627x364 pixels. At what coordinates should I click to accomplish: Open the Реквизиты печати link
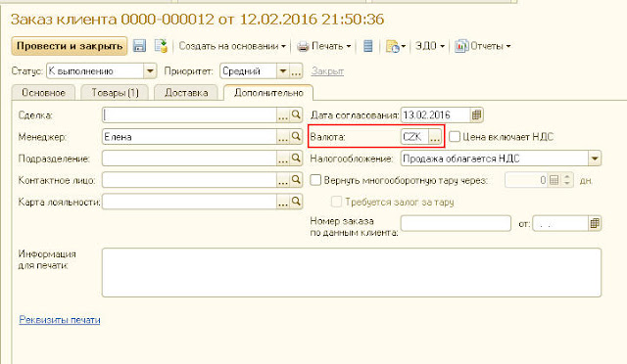pos(60,320)
